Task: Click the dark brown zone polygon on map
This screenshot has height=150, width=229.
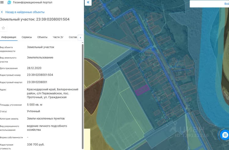Action: pos(93,97)
